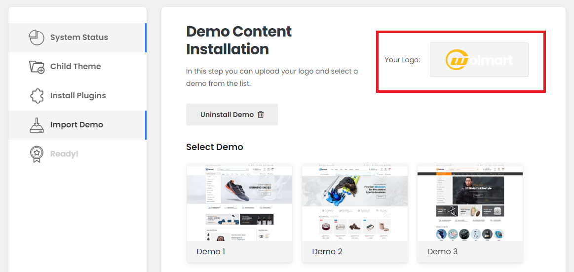Click the Import Demo download icon
The width and height of the screenshot is (574, 272).
[x=36, y=125]
